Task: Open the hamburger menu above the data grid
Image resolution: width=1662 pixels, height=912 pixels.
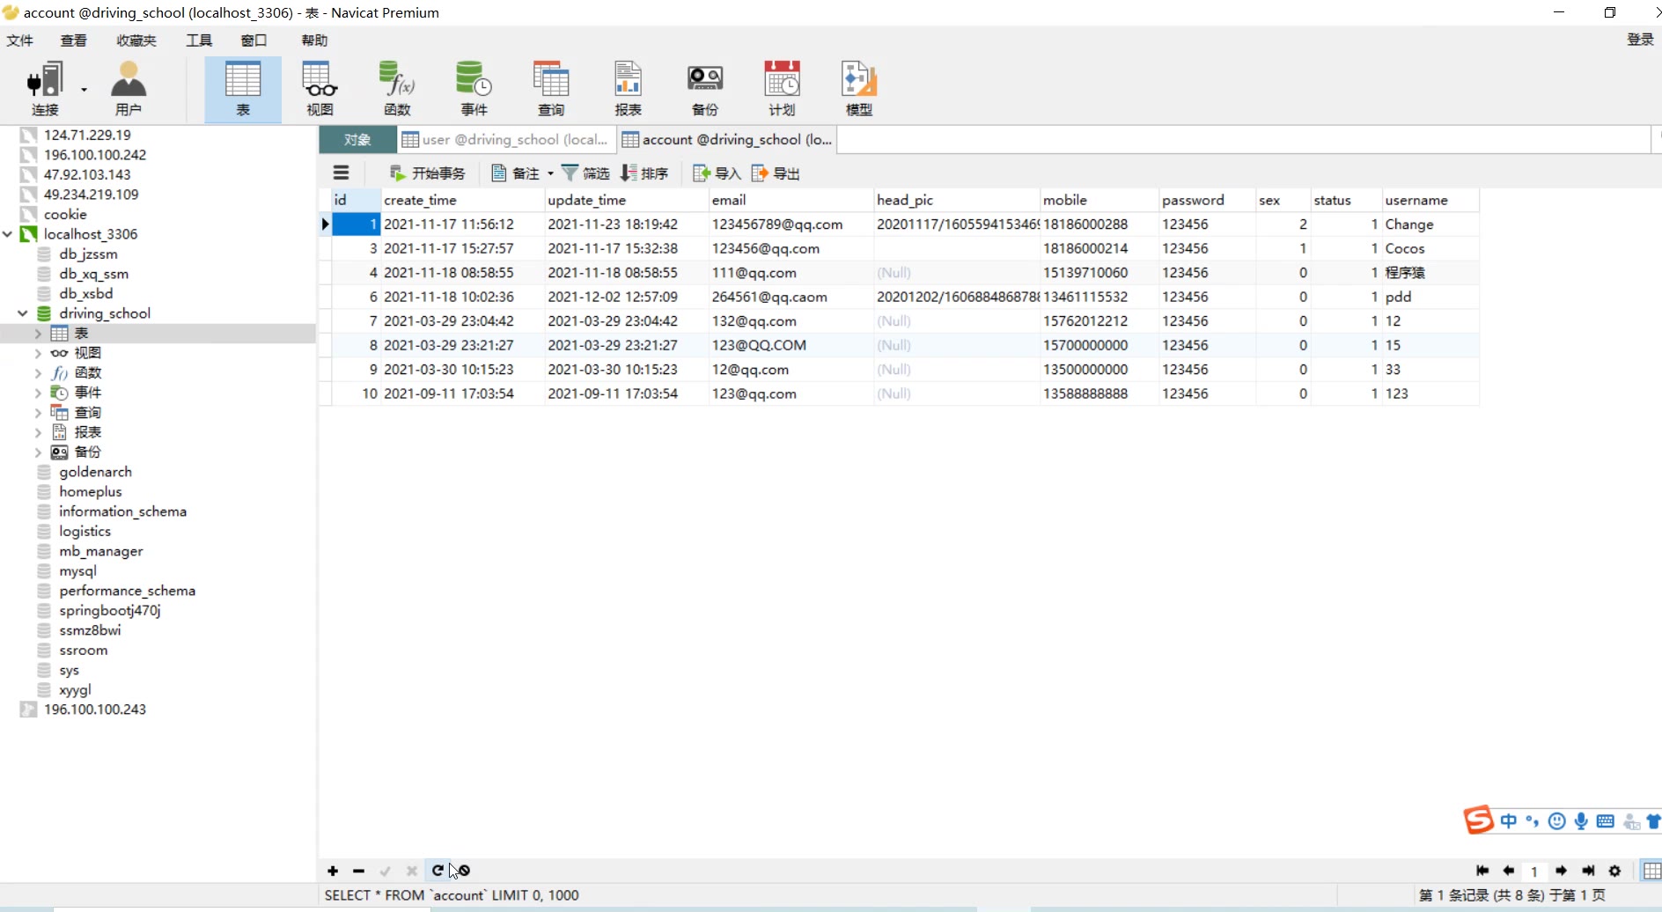Action: tap(342, 173)
